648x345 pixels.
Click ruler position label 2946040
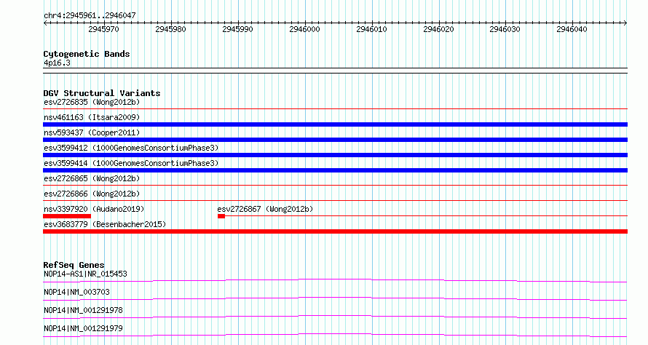[572, 29]
